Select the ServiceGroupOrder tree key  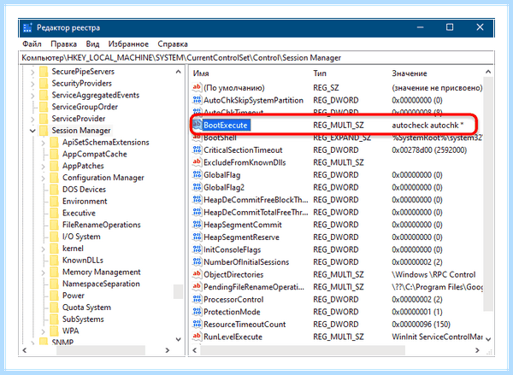click(x=85, y=107)
